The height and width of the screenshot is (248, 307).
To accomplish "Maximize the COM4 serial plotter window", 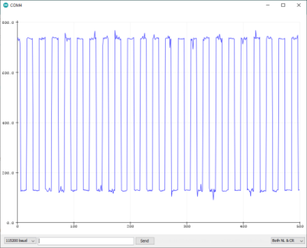I will tap(283, 5).
